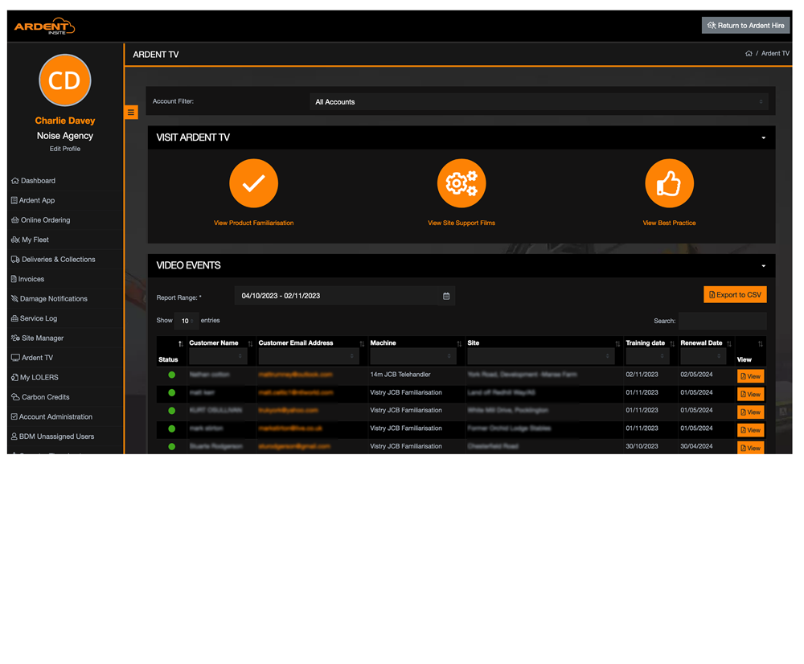Open Carbon Credits page
This screenshot has height=664, width=804.
(x=40, y=397)
